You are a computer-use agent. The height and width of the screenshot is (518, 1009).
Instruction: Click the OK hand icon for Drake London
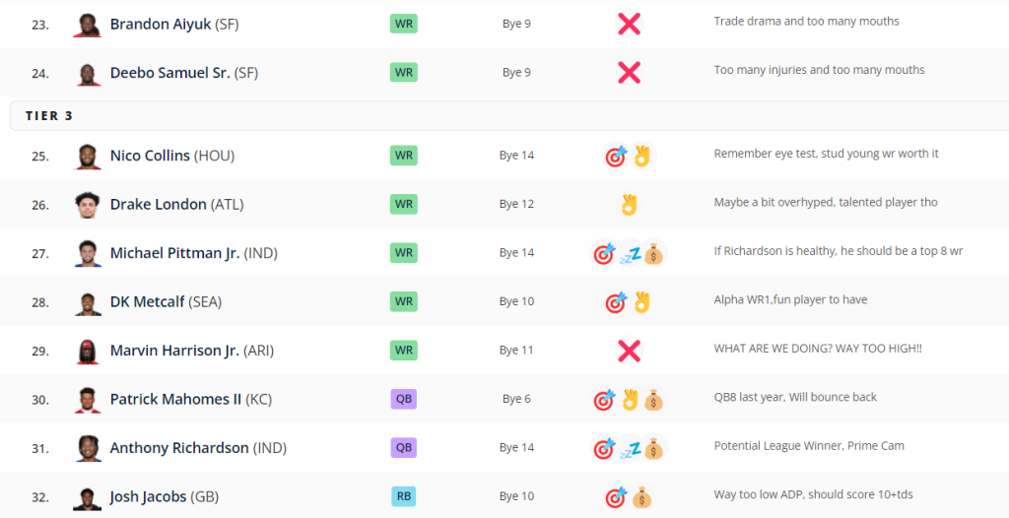(629, 205)
